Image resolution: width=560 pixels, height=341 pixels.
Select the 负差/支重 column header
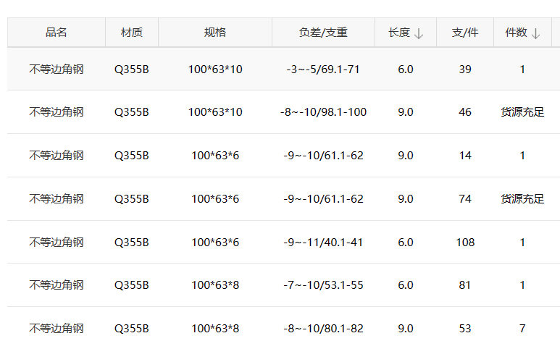[323, 33]
